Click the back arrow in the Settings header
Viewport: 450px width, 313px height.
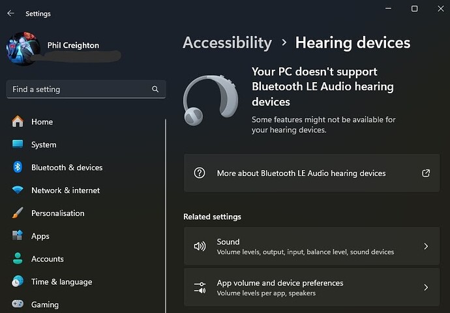(10, 13)
